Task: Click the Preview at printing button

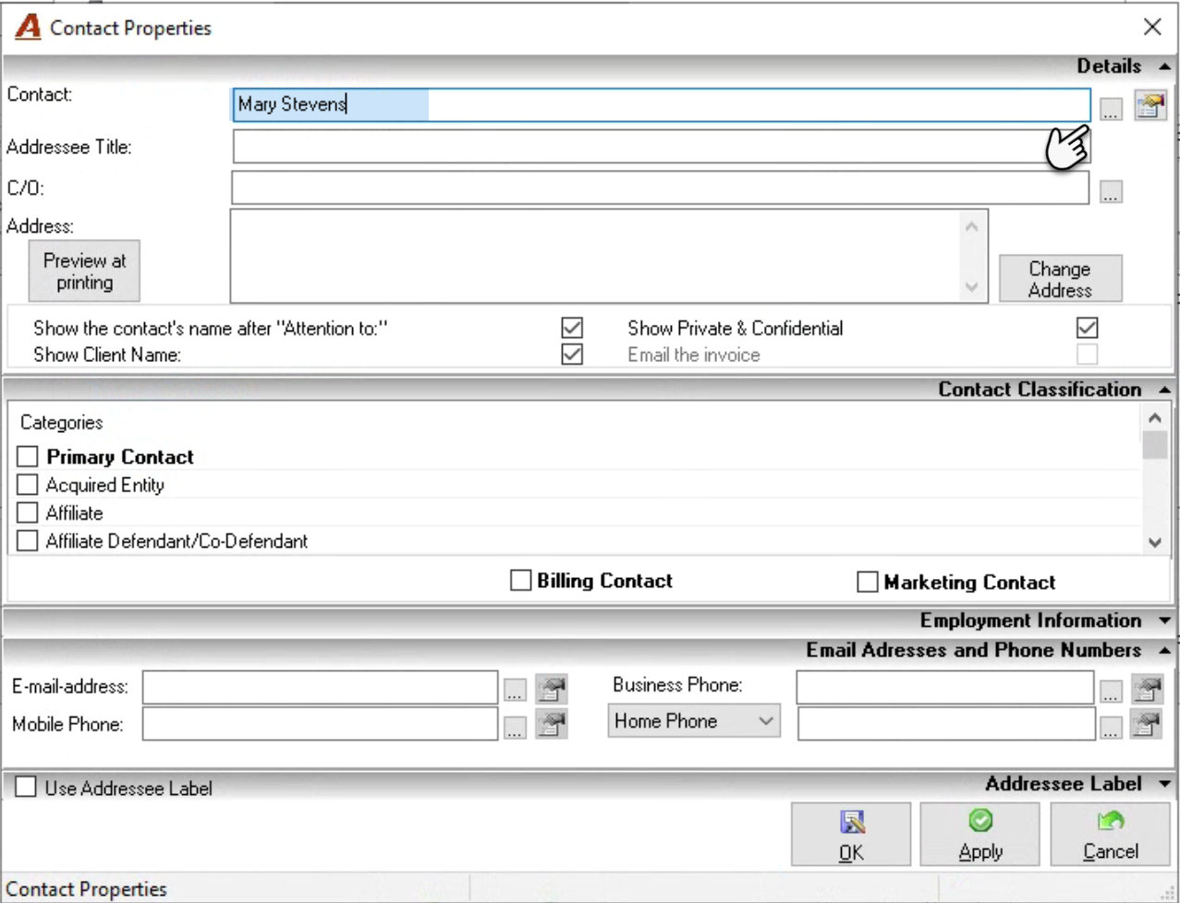Action: click(x=84, y=271)
